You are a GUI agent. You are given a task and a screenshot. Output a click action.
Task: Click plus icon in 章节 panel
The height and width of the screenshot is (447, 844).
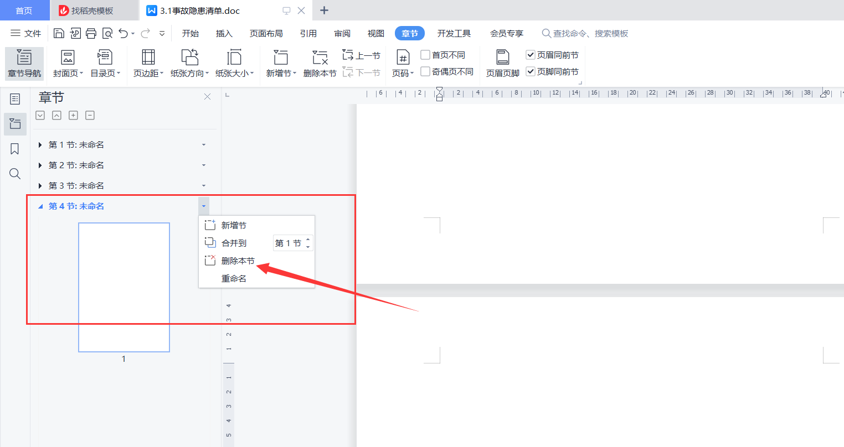click(73, 115)
